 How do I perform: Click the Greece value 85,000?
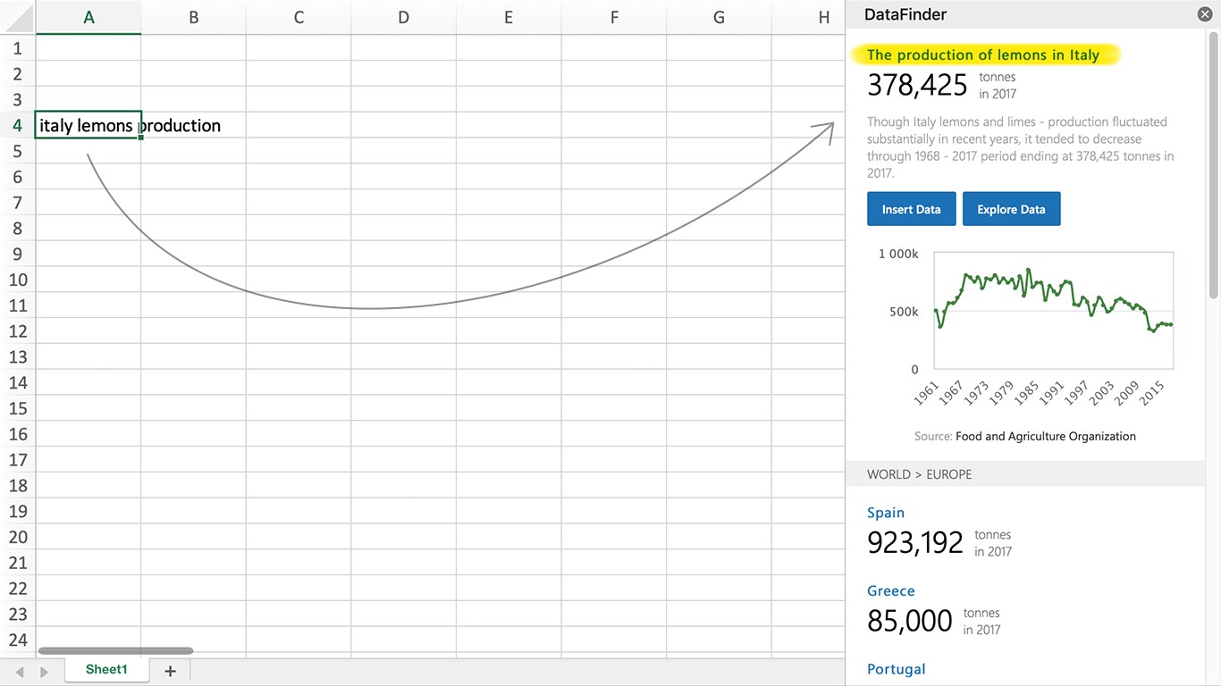coord(910,621)
